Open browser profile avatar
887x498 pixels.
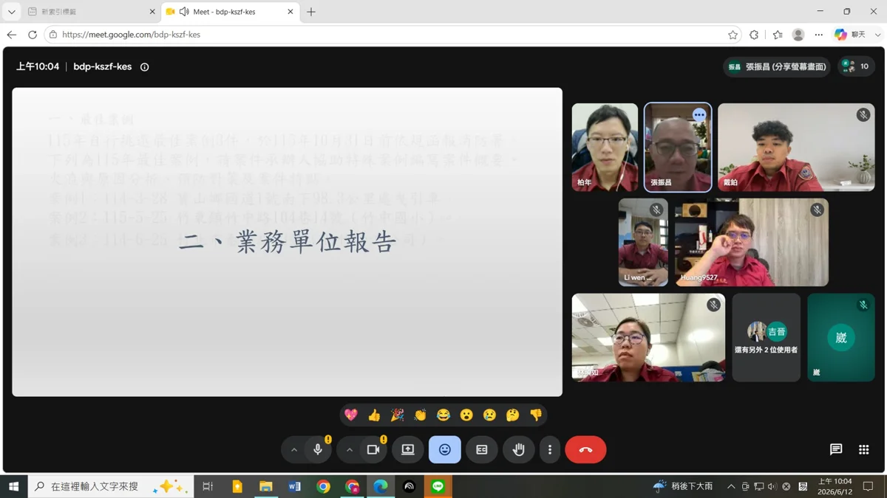(x=798, y=35)
